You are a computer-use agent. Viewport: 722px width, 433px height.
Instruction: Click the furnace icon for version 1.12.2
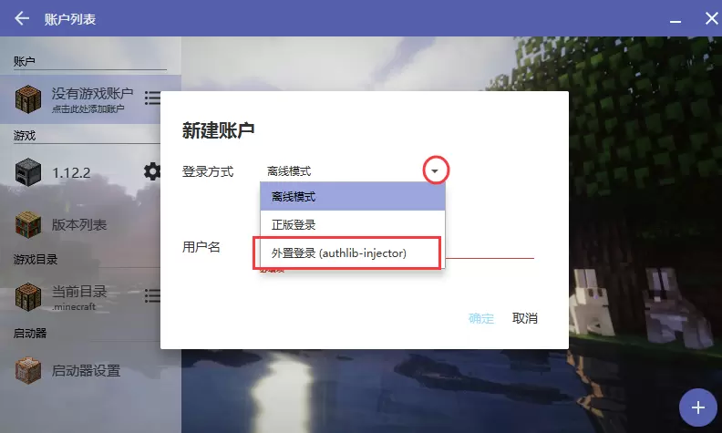pos(28,172)
